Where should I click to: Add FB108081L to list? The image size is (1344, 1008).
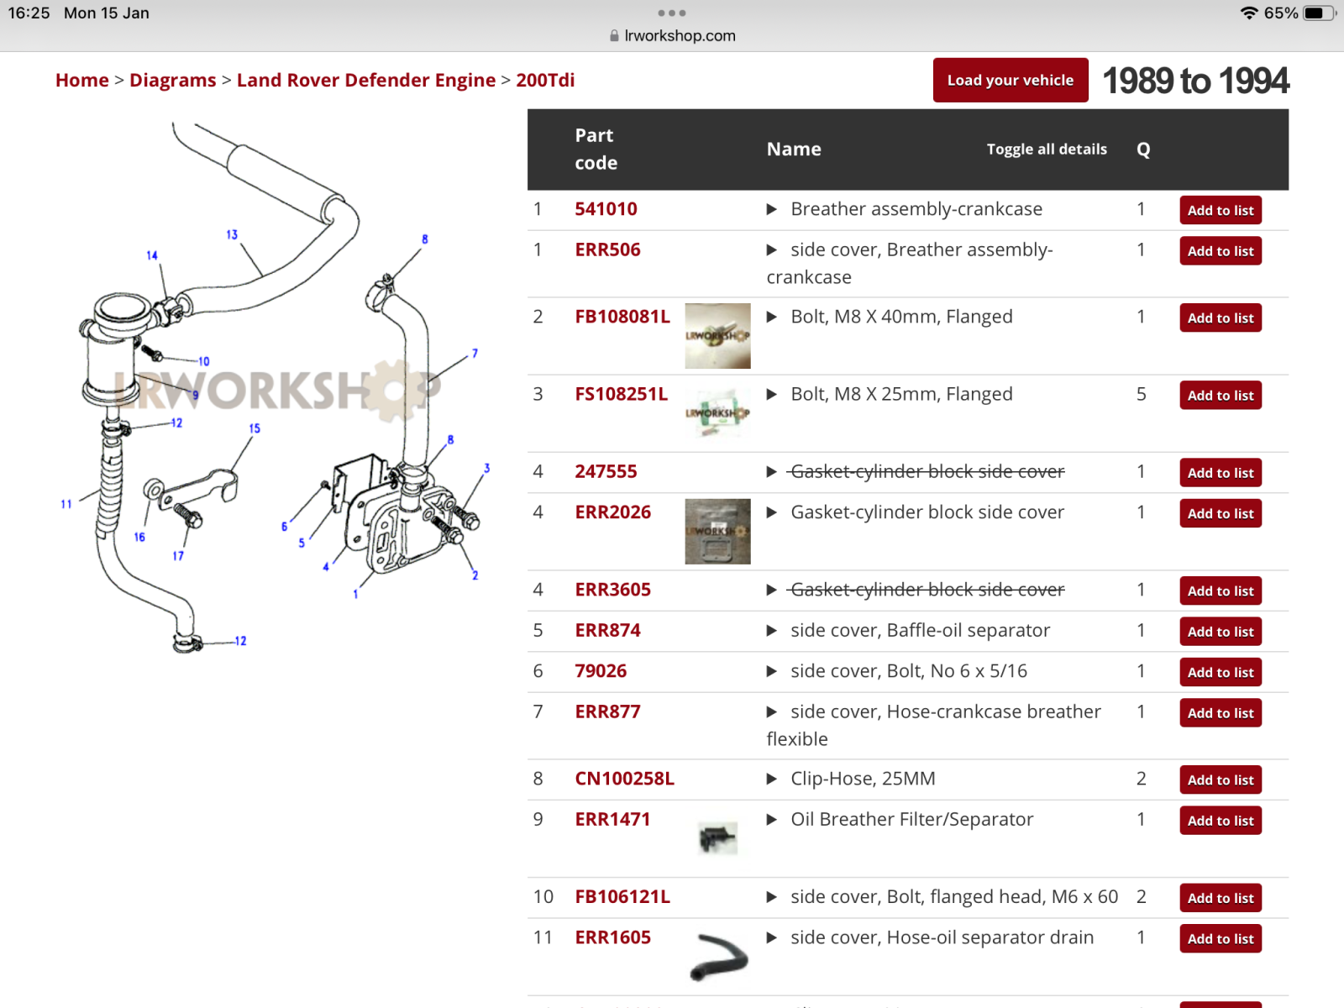1221,318
